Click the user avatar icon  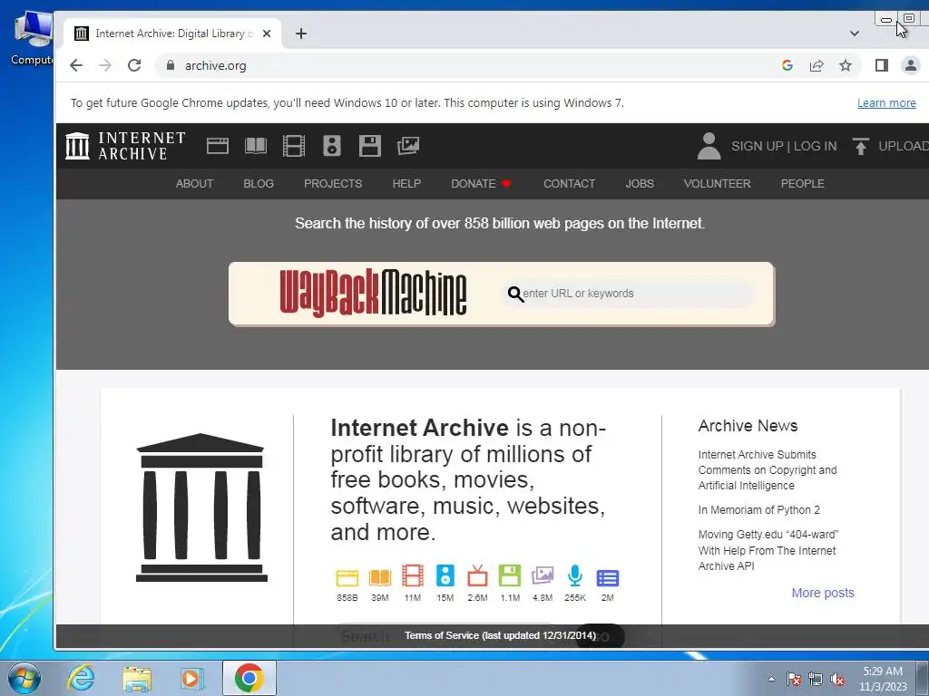click(709, 146)
